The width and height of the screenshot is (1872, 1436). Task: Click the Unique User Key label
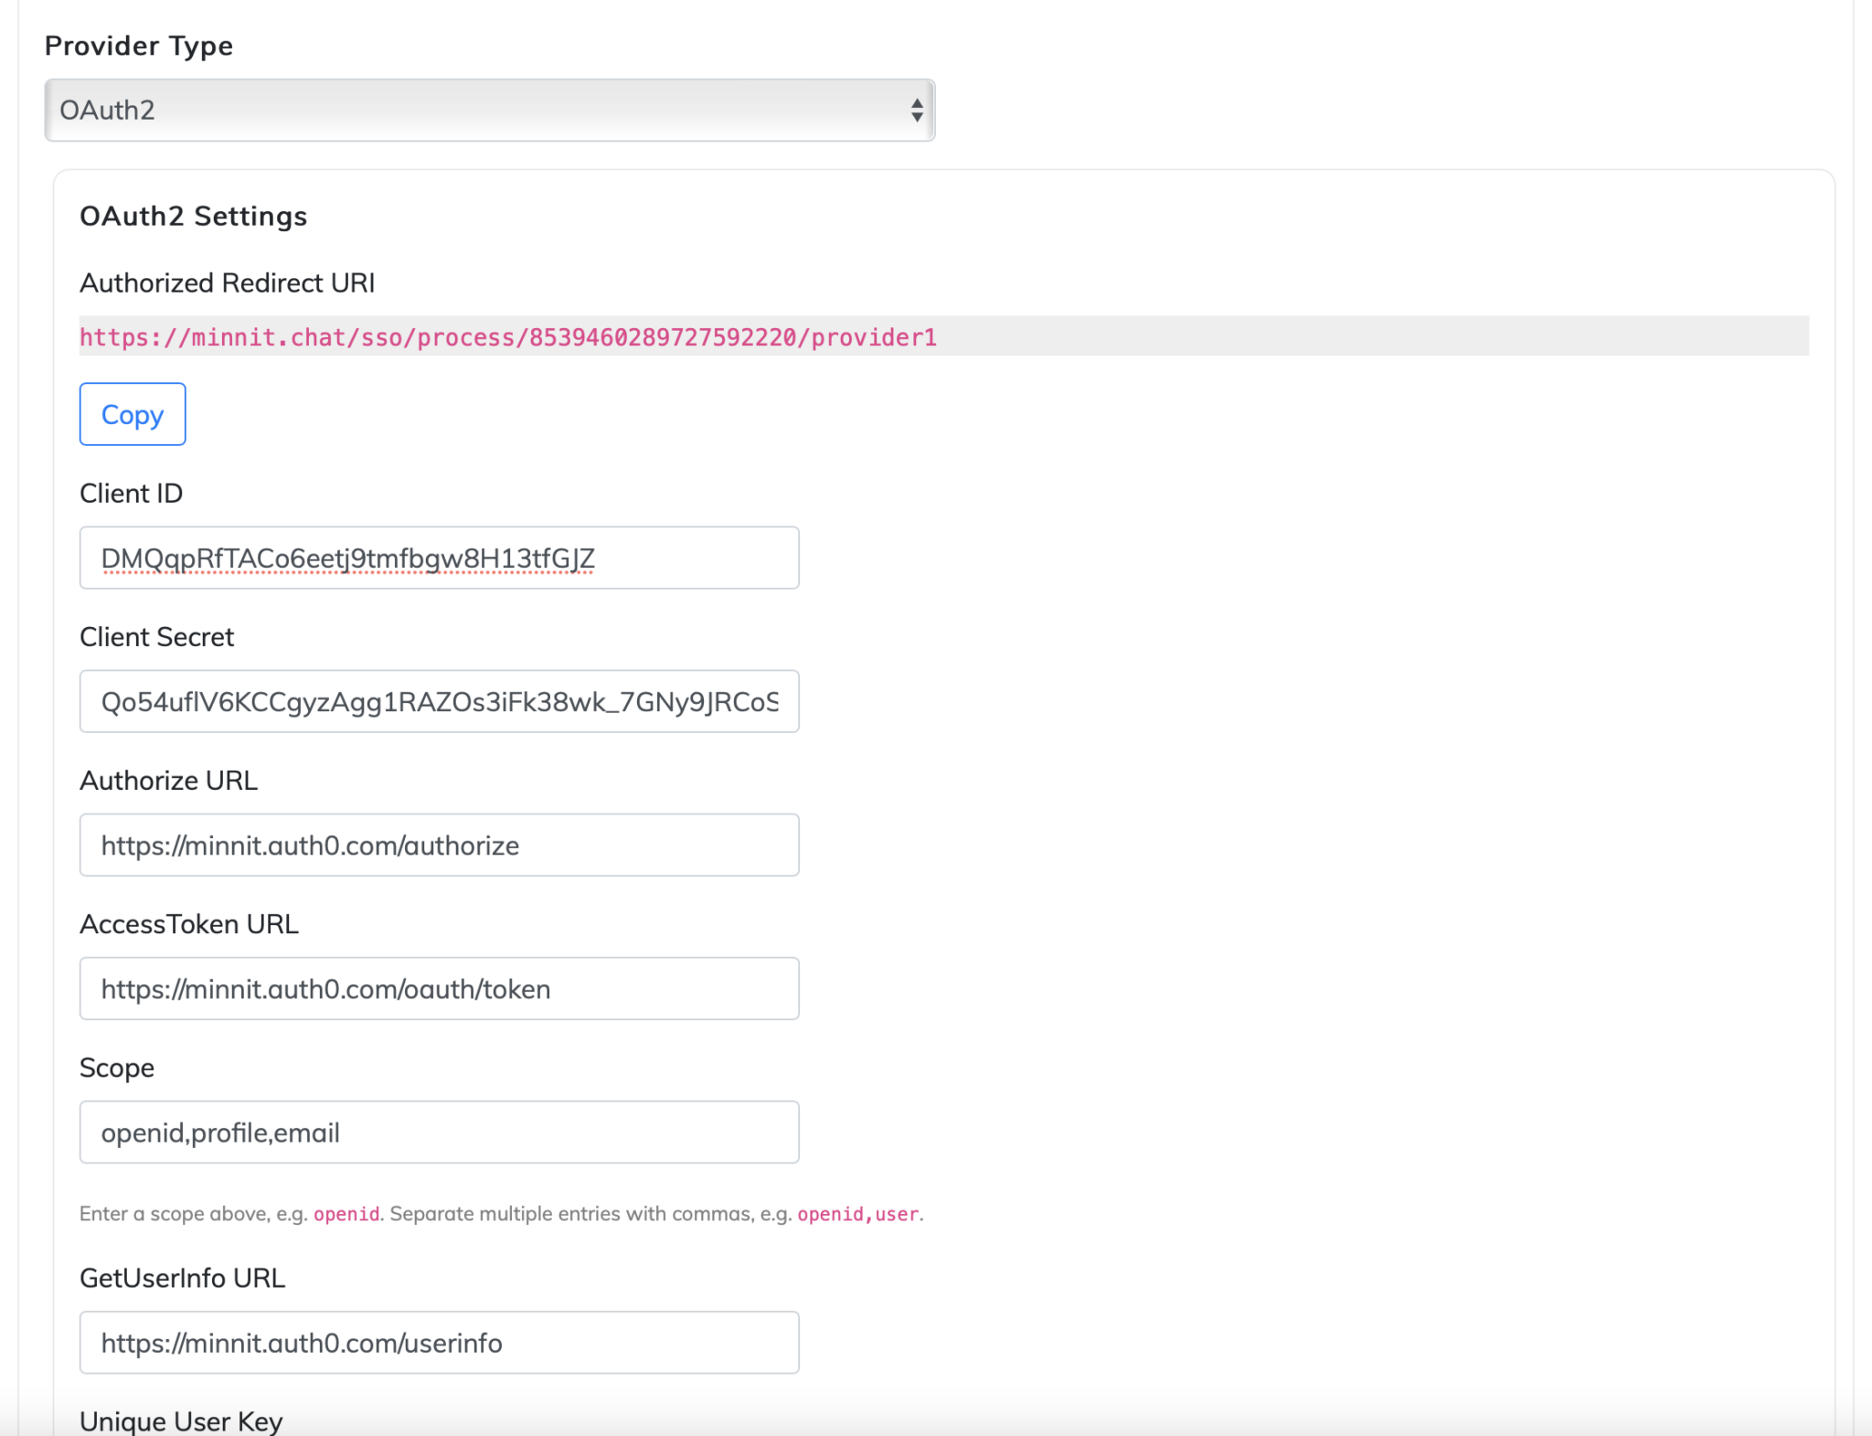click(x=181, y=1420)
